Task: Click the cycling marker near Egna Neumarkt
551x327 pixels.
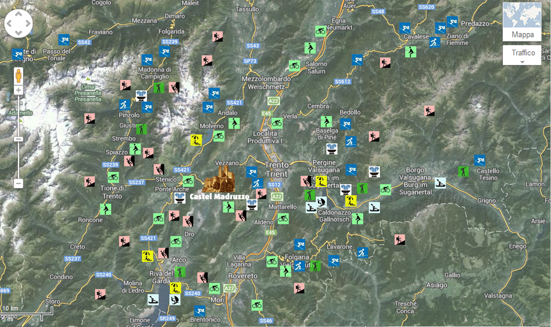Action: 320,31
